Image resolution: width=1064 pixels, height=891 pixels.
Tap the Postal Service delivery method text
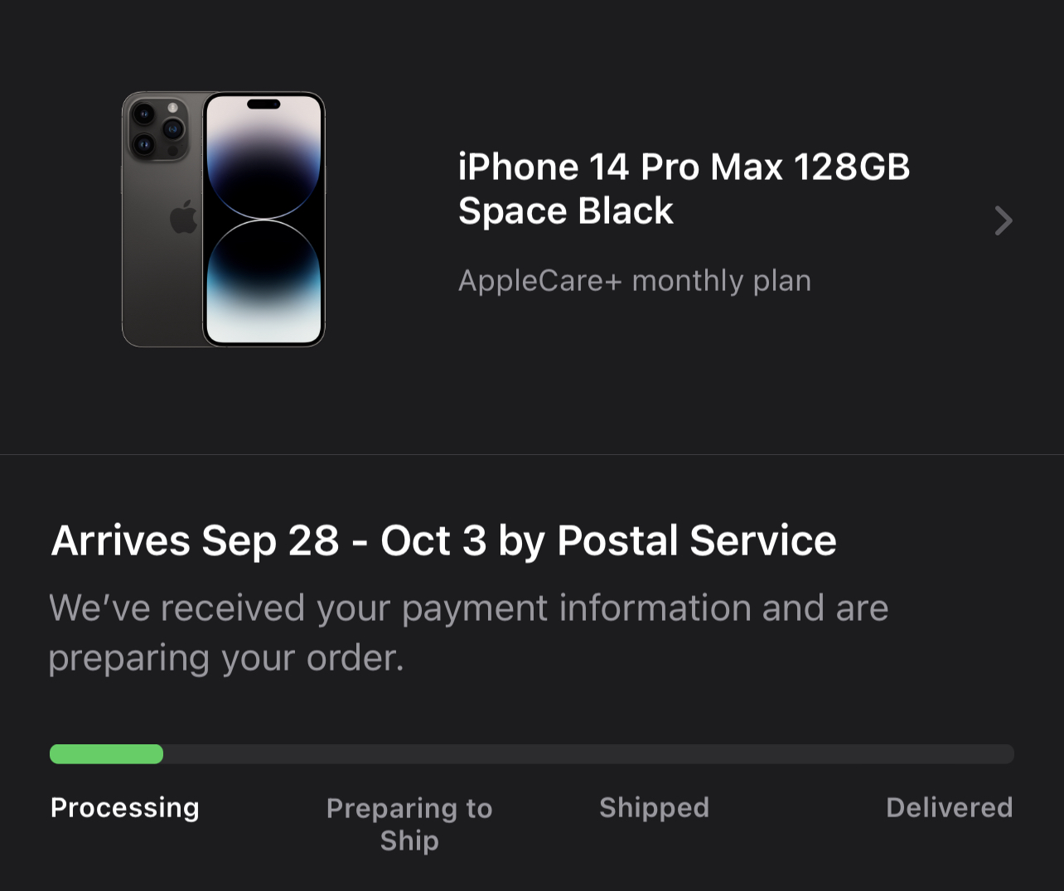[696, 540]
